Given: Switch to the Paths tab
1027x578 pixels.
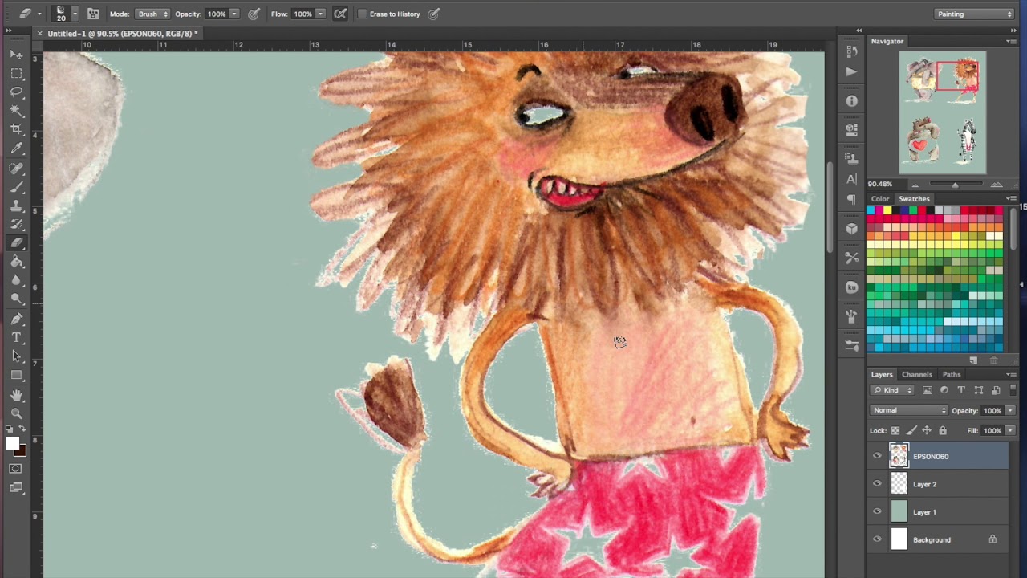Looking at the screenshot, I should point(952,374).
